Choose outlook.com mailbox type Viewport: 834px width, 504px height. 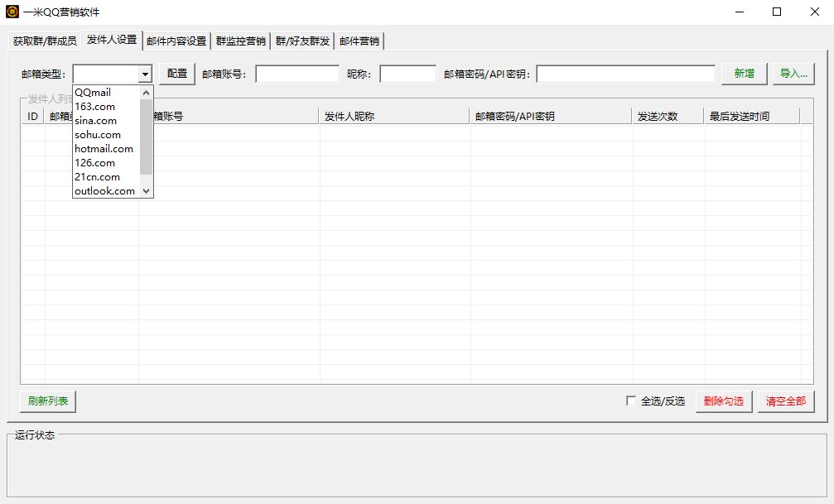click(106, 191)
